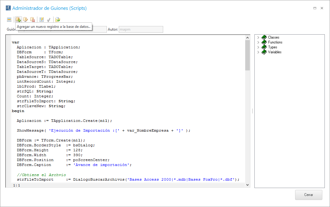
Task: Click the code editor vertical scrollbar thumb
Action: [x=248, y=55]
